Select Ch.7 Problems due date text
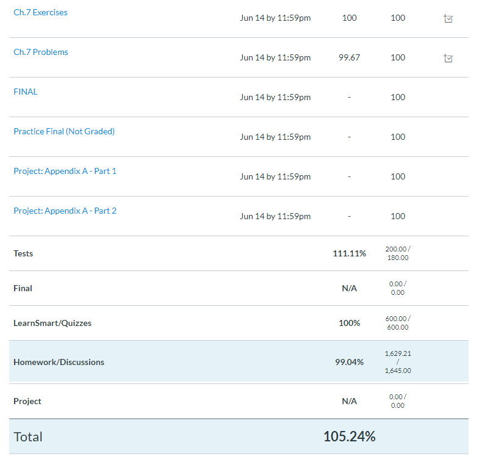 275,57
